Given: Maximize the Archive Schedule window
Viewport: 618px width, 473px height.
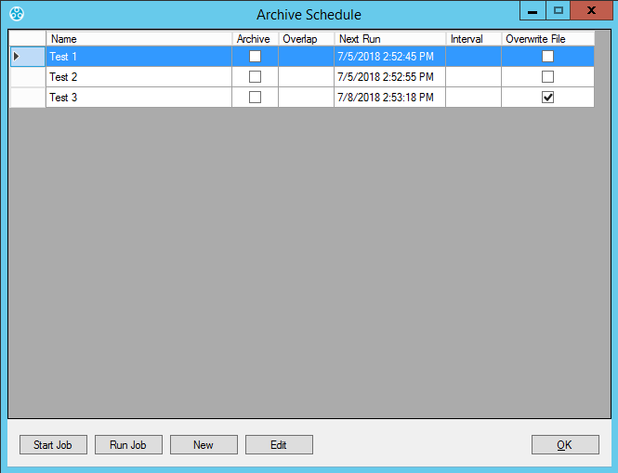Looking at the screenshot, I should (x=558, y=10).
